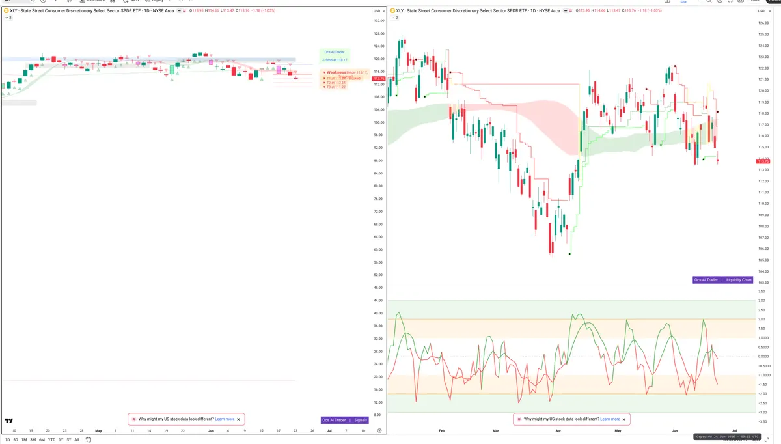Click right chart XLY symbol title
The image size is (781, 444).
(x=478, y=11)
